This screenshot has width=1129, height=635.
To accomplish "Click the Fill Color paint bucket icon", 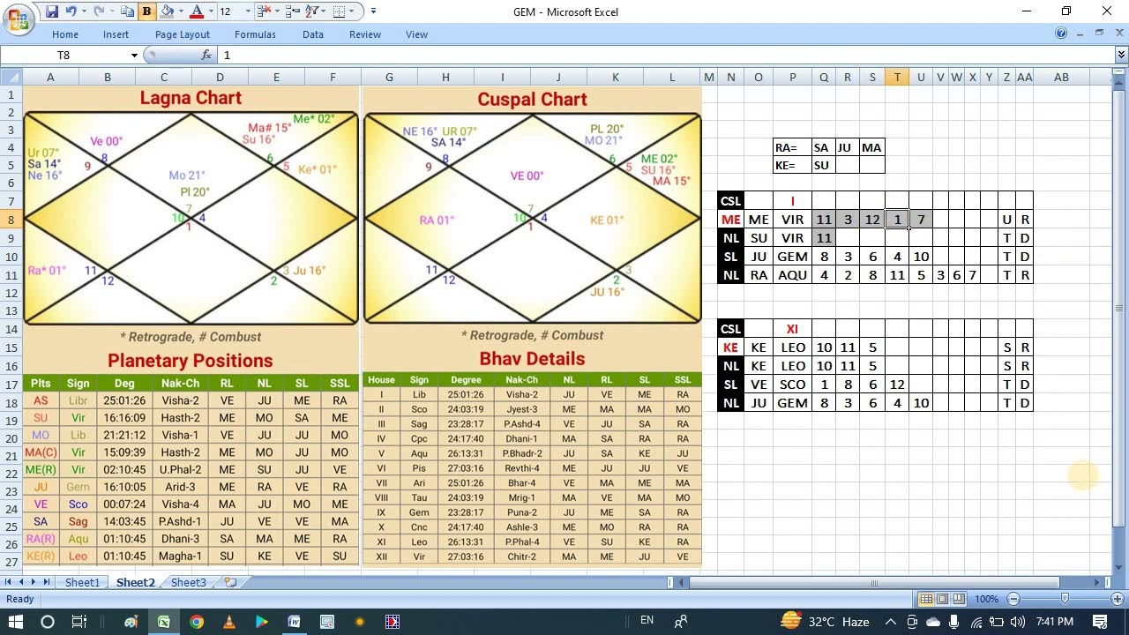I will pyautogui.click(x=167, y=11).
